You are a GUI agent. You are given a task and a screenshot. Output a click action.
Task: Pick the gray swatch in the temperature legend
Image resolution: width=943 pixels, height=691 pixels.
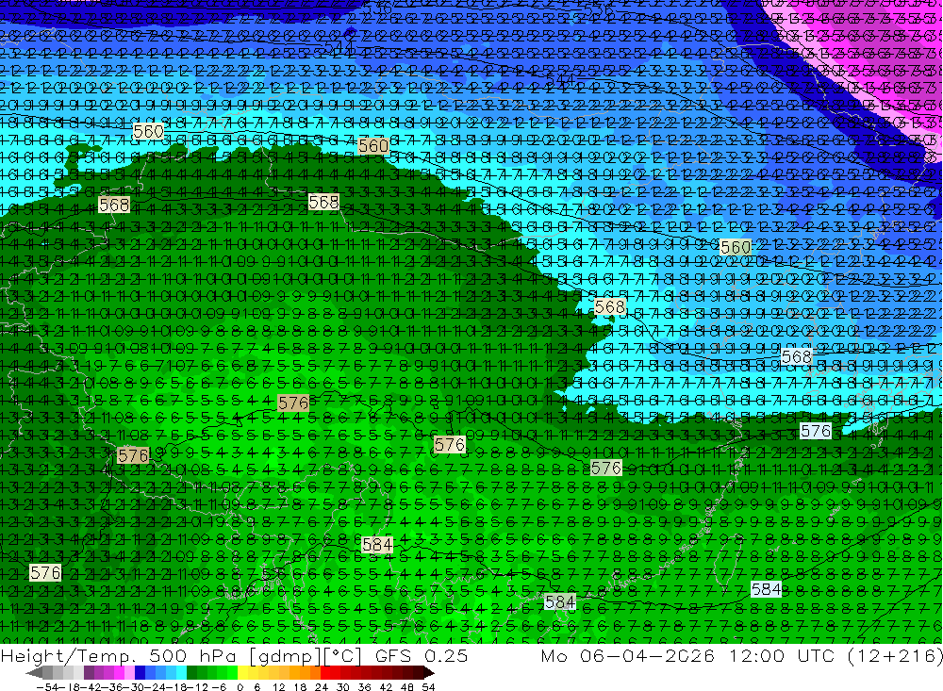[47, 673]
